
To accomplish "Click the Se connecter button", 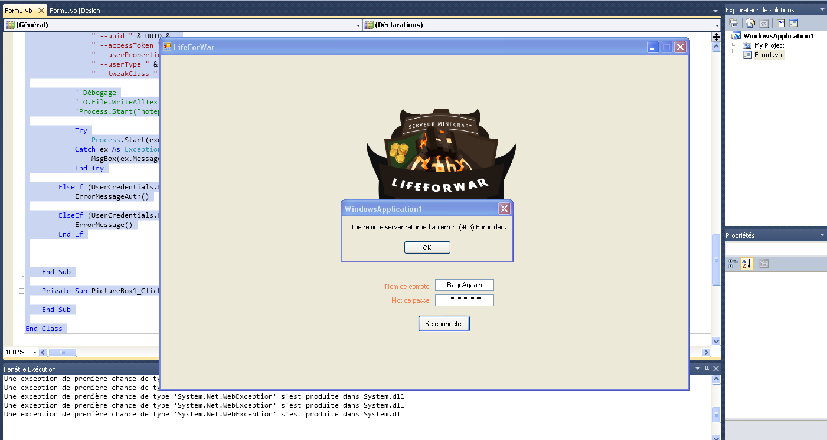I will (x=444, y=324).
